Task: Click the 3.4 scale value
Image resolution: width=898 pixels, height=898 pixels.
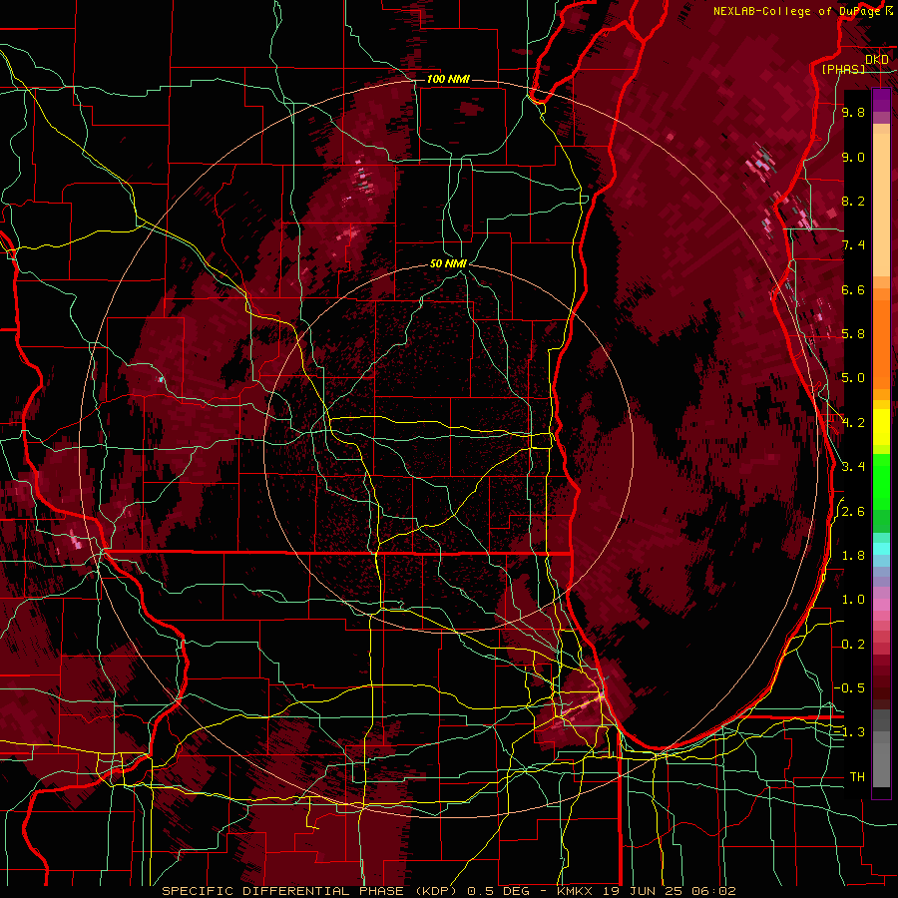Action: coord(853,467)
